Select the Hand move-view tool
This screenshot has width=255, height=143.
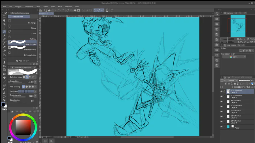click(x=4, y=20)
